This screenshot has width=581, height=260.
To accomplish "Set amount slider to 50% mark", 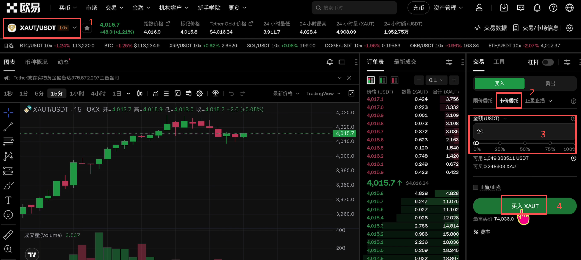I will [x=525, y=143].
